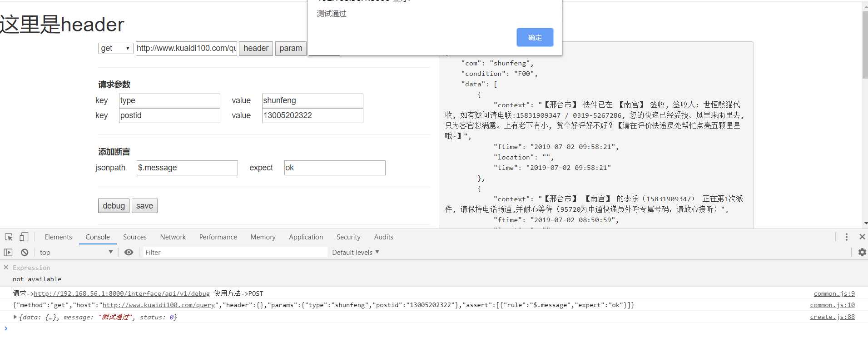Confirm the alert with the 确定 button
The width and height of the screenshot is (868, 343).
pos(535,37)
